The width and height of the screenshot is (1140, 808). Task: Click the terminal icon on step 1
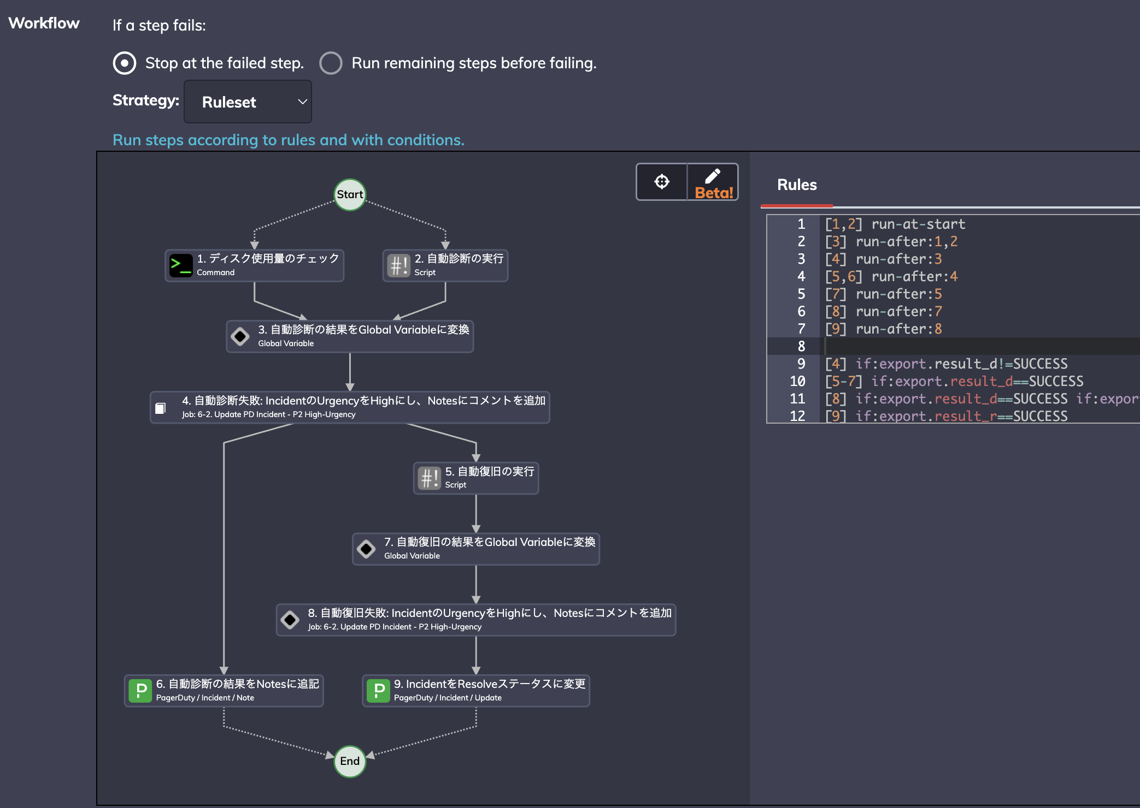180,265
